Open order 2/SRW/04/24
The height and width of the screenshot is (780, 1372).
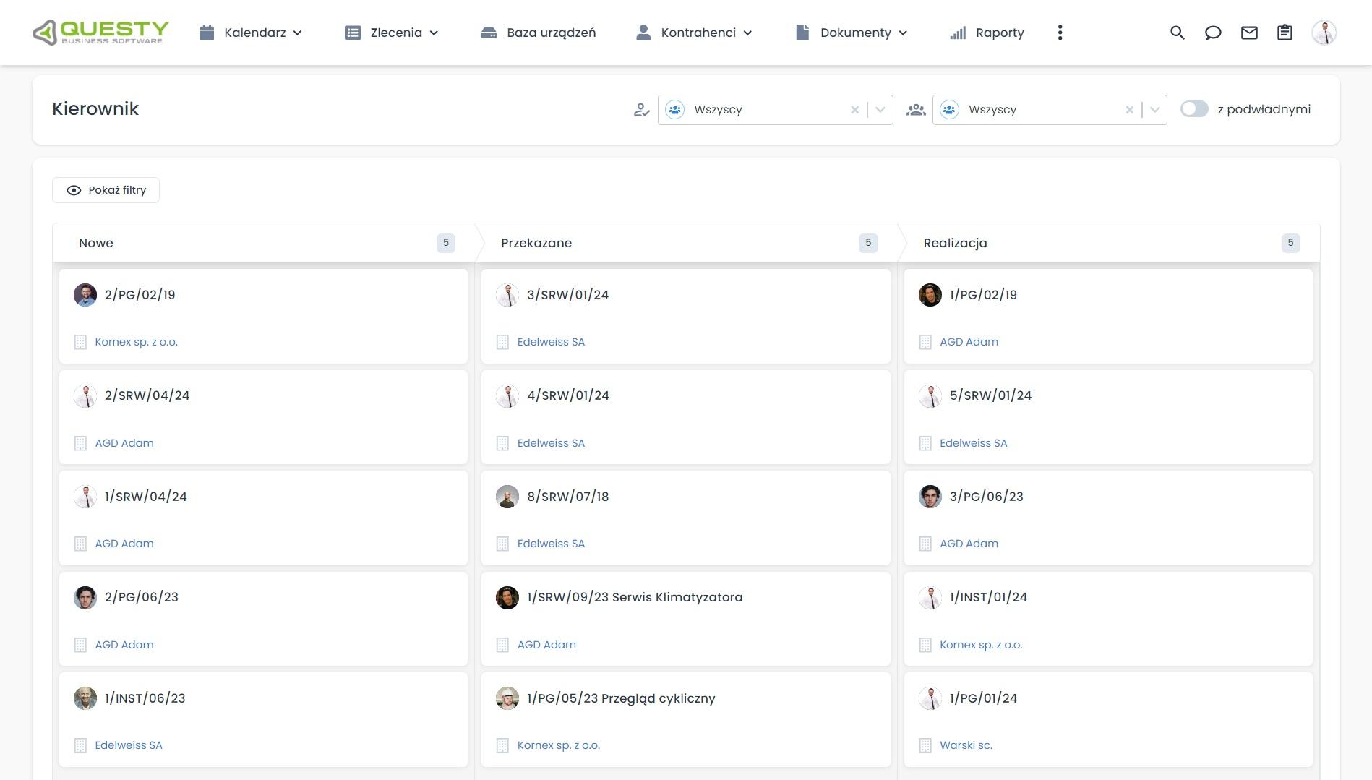coord(147,395)
